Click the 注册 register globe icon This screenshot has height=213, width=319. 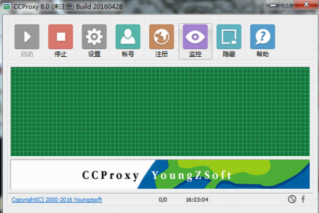coord(162,41)
